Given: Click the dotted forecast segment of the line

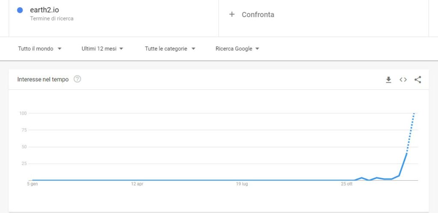Looking at the screenshot, I should coord(411,132).
